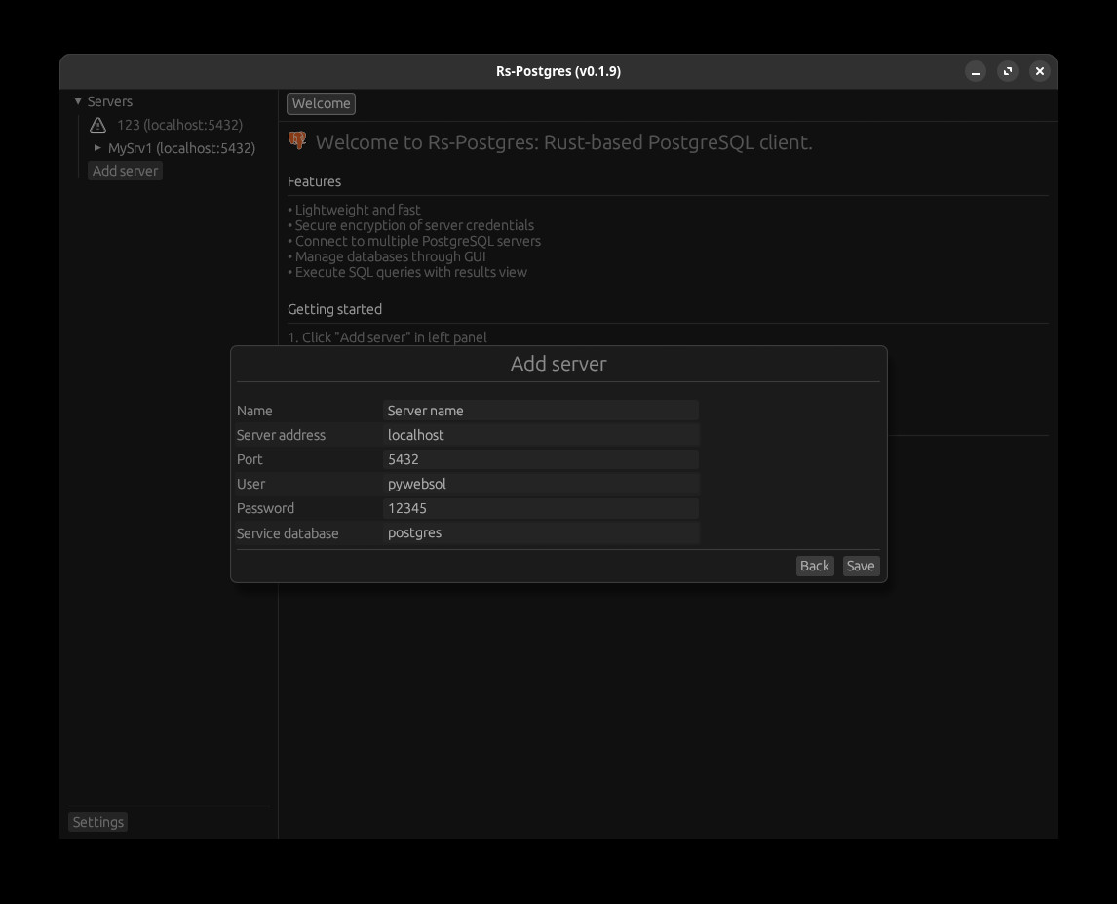Select MySrv1 (localhost:5432) in server list
The width and height of the screenshot is (1117, 904).
181,148
